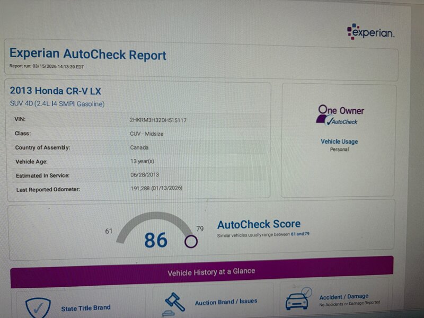Open the Vehicle Usage link

point(339,142)
